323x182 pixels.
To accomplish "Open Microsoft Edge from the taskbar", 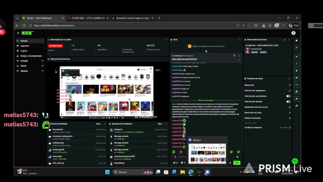I will tap(191, 172).
